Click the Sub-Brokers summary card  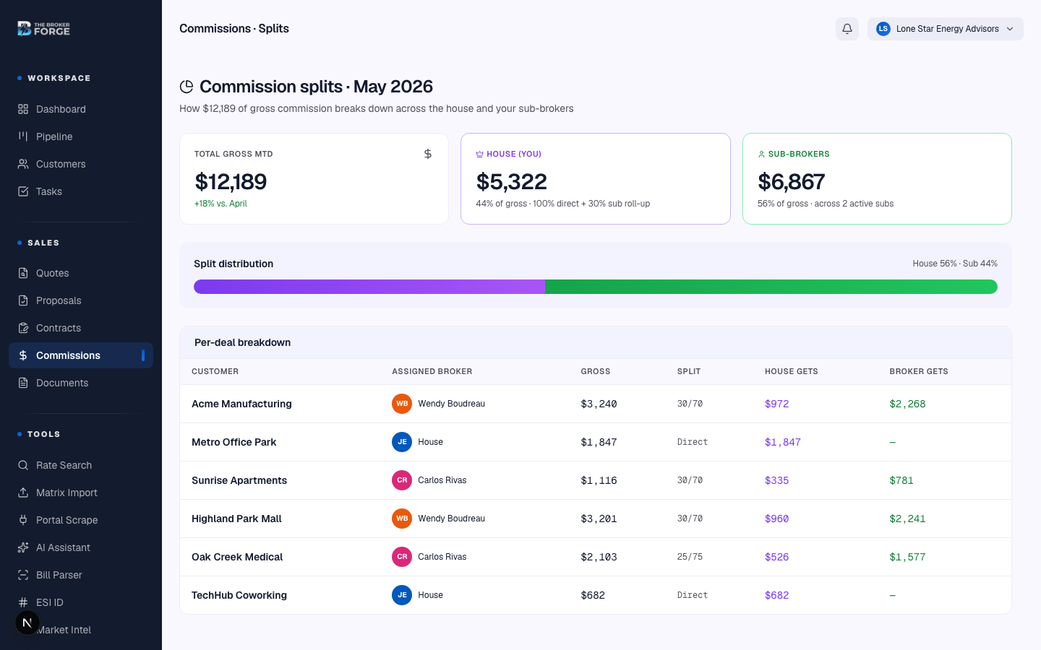[877, 178]
